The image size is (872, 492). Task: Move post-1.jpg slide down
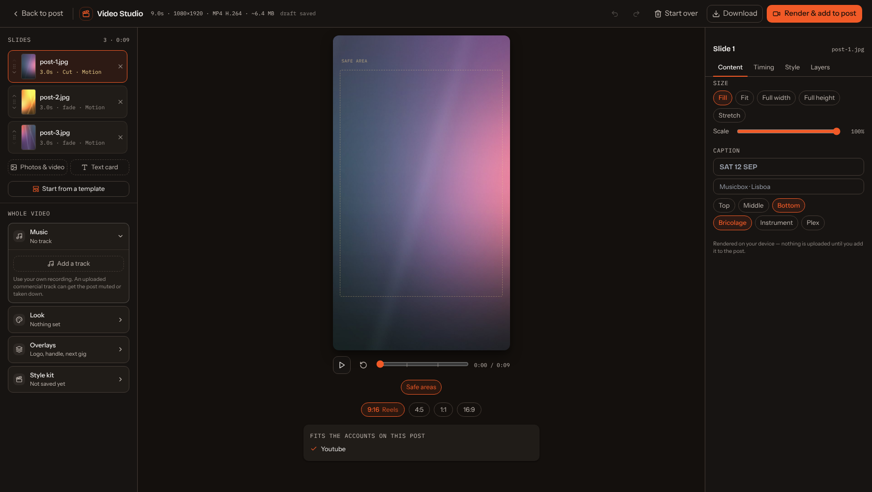(x=14, y=72)
